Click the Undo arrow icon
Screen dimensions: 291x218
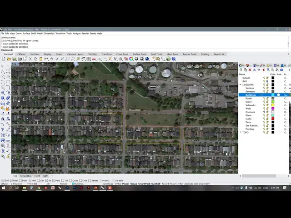[46, 59]
